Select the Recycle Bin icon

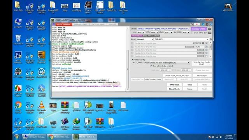[x=18, y=40]
